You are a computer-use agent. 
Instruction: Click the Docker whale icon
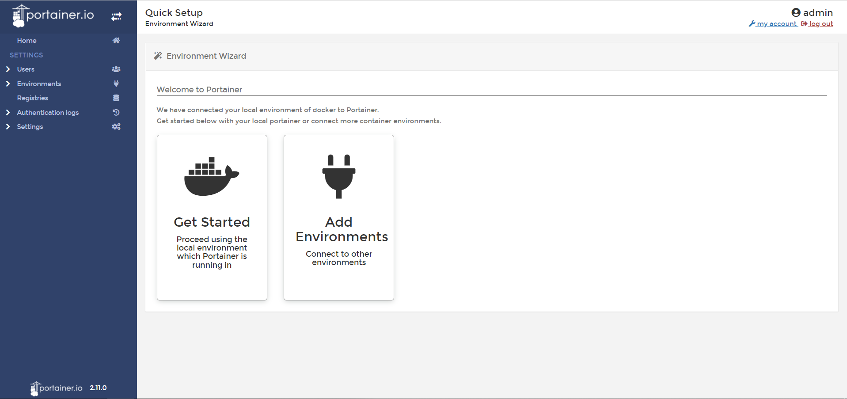212,176
